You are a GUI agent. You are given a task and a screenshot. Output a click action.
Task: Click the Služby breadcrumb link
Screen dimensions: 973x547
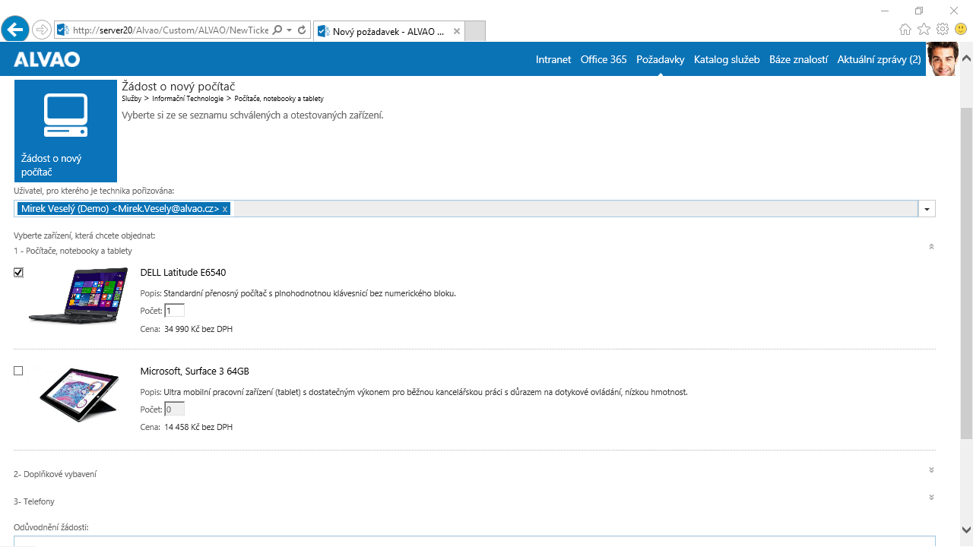click(132, 99)
